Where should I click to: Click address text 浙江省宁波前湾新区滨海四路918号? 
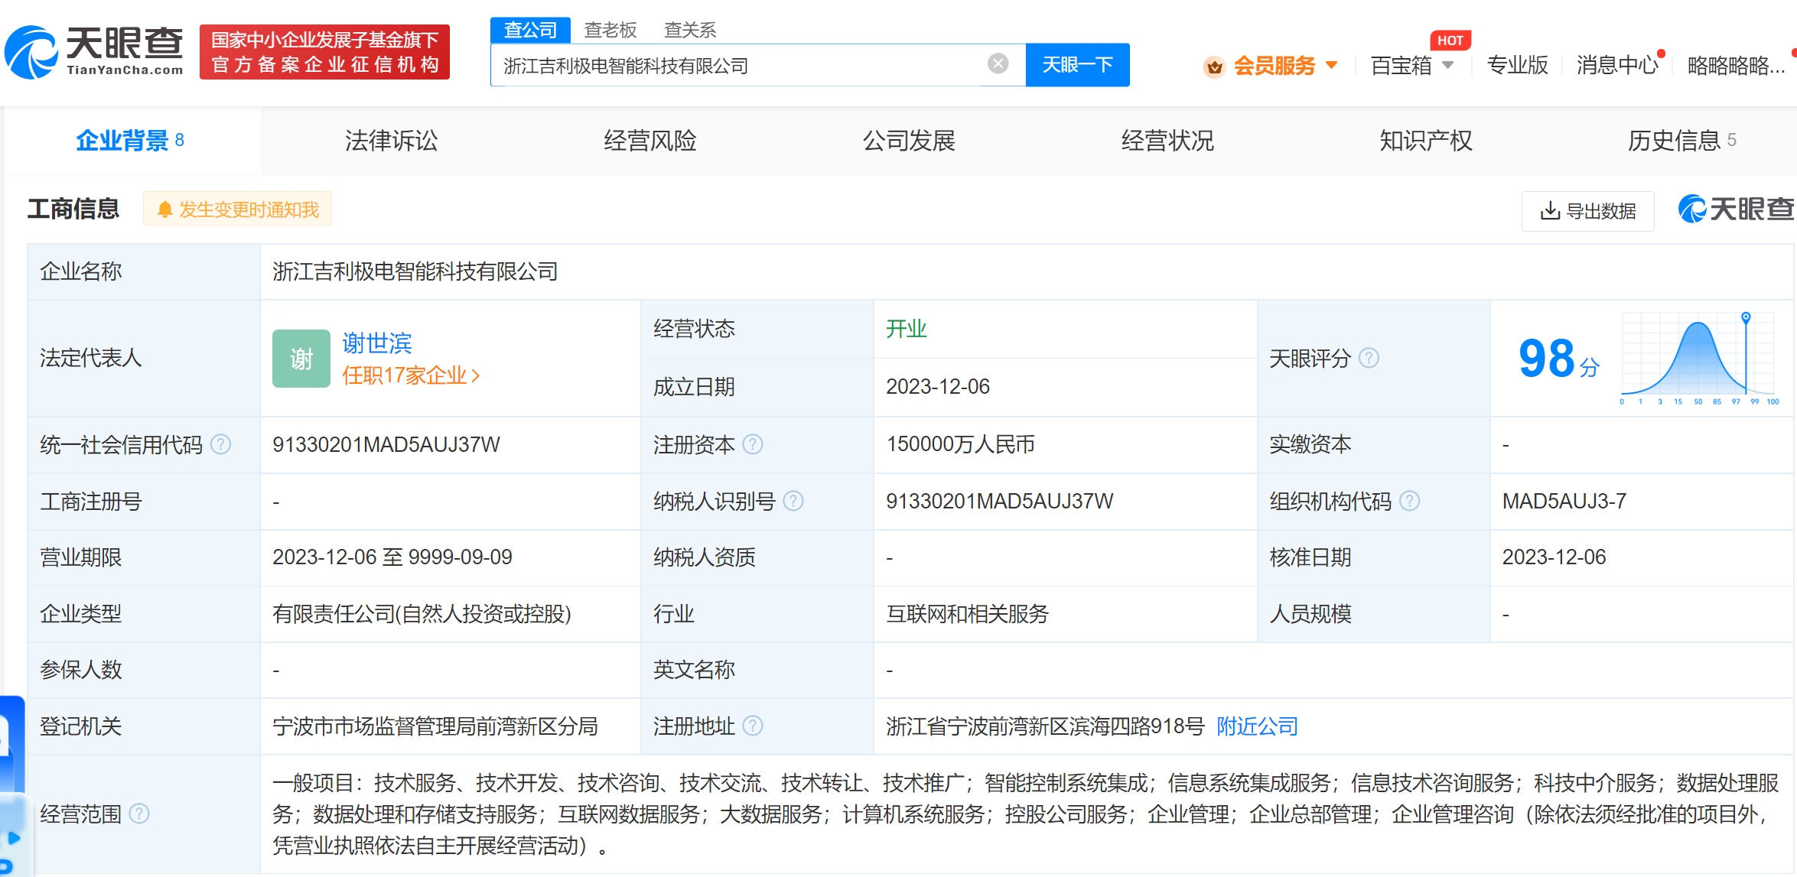click(1045, 726)
